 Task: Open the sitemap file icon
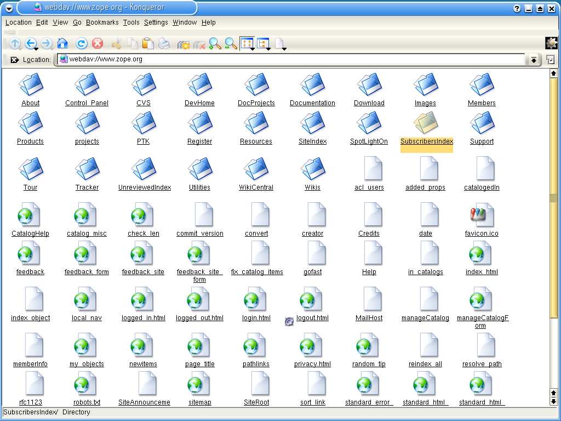(199, 384)
